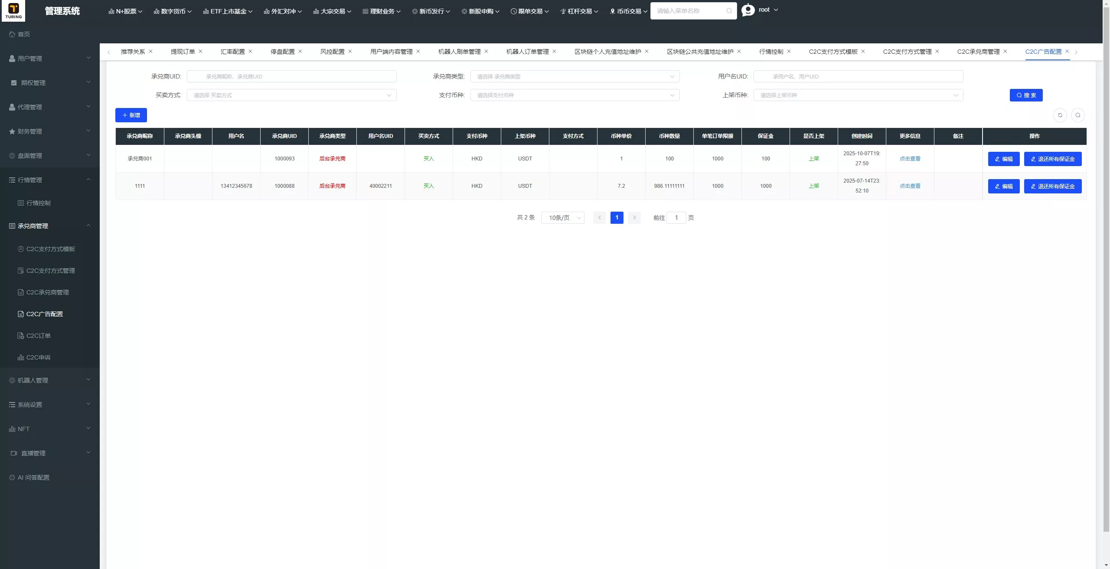Open the 10条/页 page size dropdown
Viewport: 1110px width, 569px height.
pyautogui.click(x=563, y=218)
